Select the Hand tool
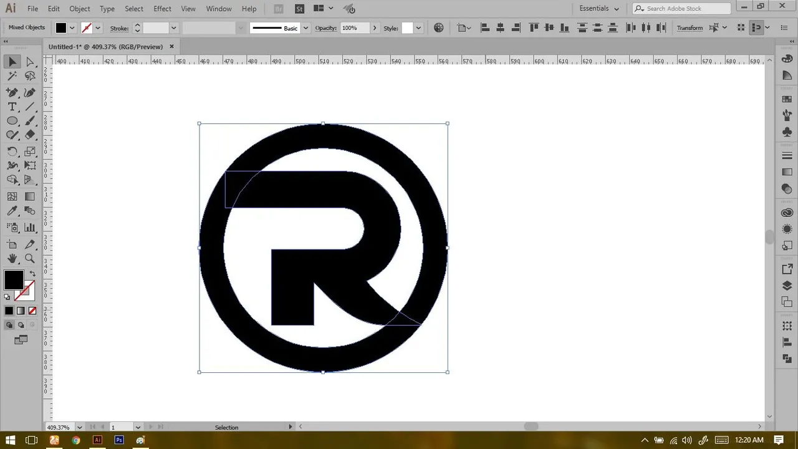The height and width of the screenshot is (449, 798). coord(12,258)
